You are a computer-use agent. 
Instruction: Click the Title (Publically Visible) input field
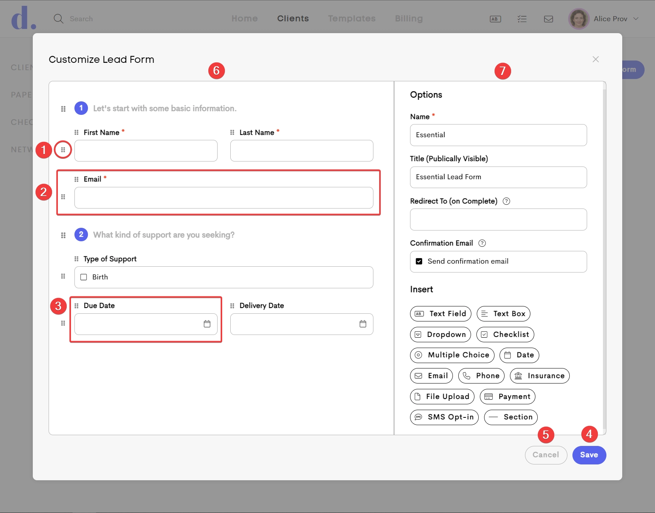tap(498, 177)
